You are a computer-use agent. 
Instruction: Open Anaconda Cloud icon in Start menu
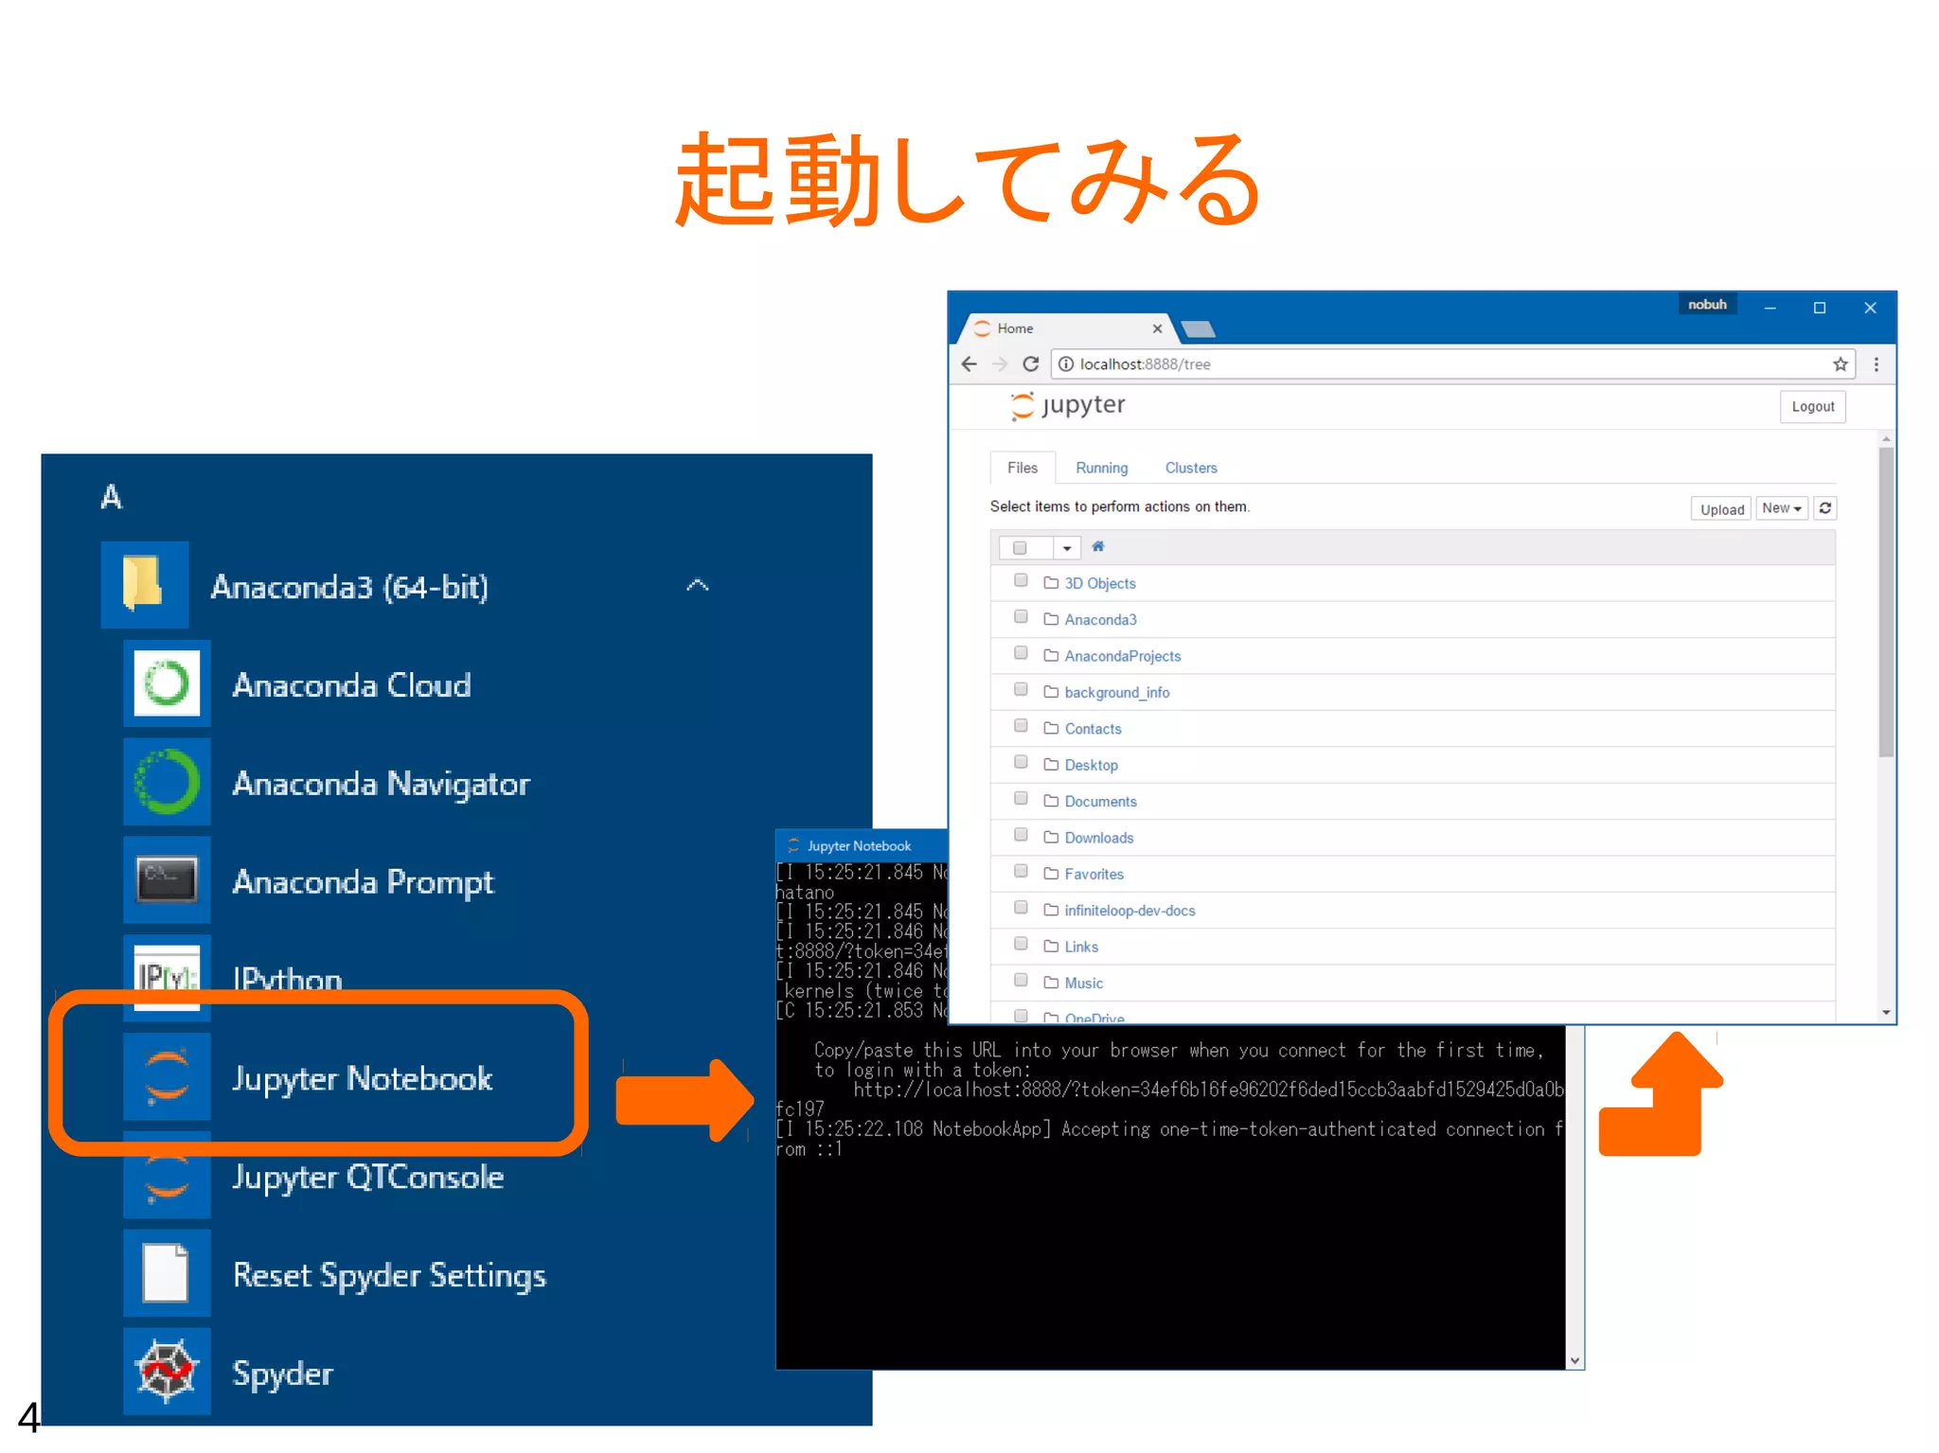tap(167, 683)
